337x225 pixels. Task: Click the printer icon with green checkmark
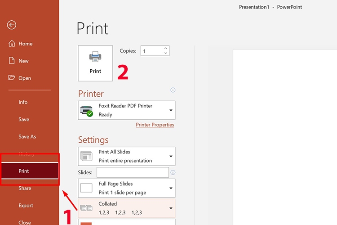(86, 111)
